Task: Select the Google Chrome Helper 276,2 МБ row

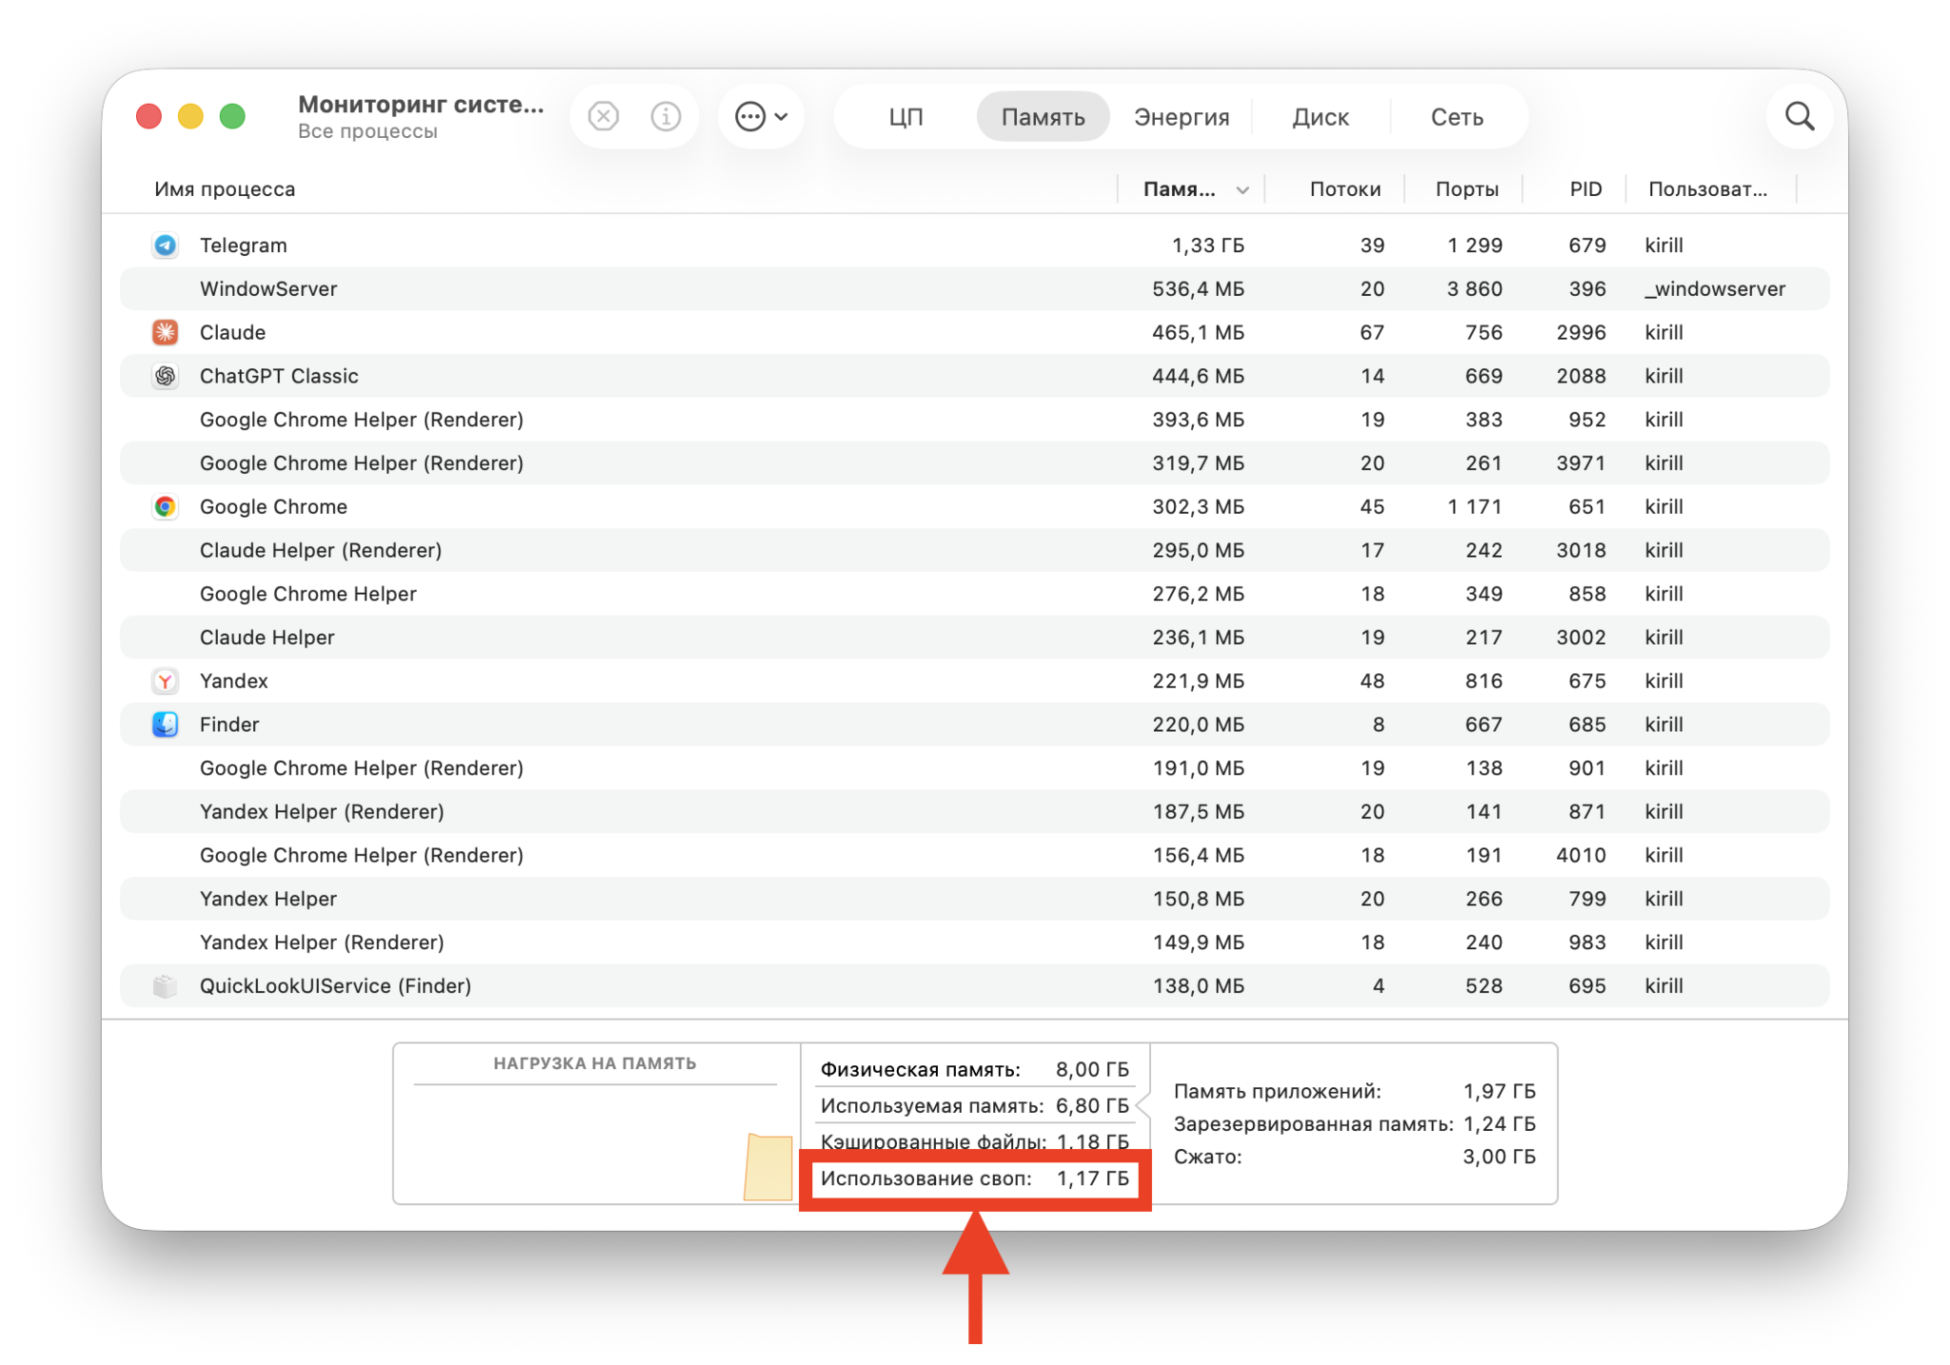Action: pyautogui.click(x=974, y=594)
